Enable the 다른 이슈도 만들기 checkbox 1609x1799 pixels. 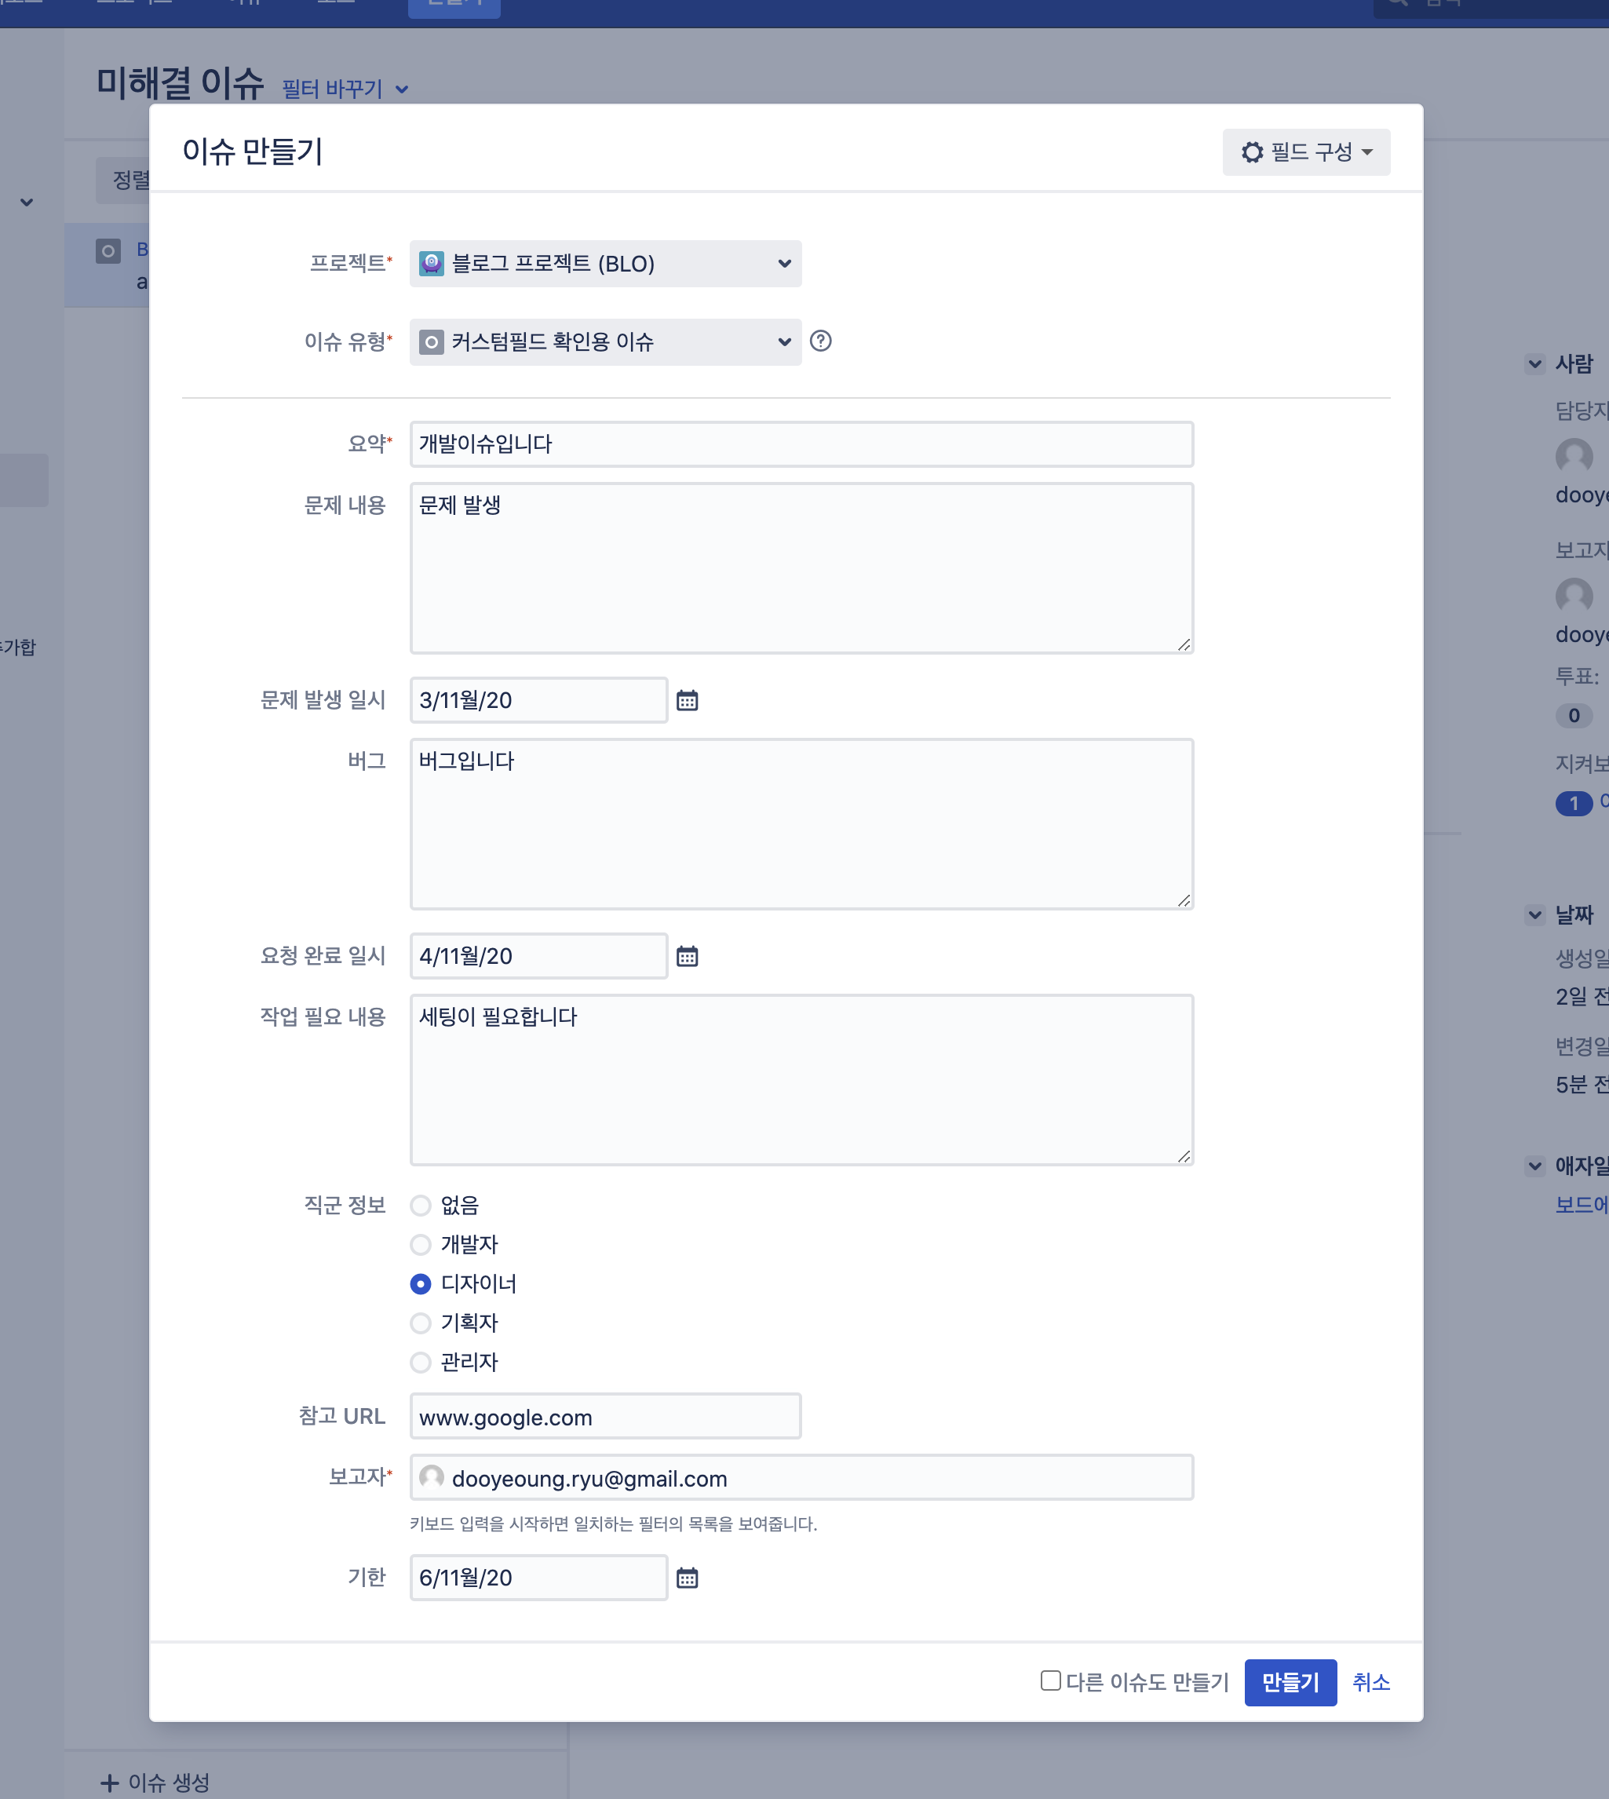[x=1050, y=1680]
